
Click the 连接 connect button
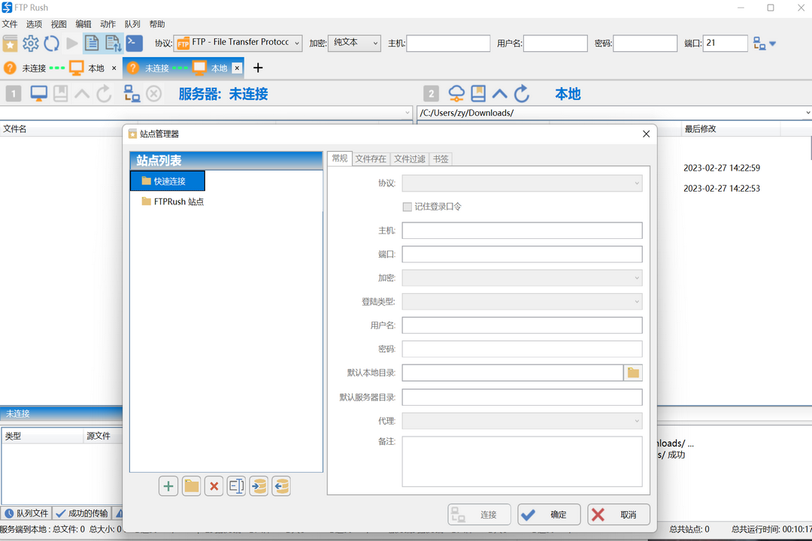click(x=479, y=514)
